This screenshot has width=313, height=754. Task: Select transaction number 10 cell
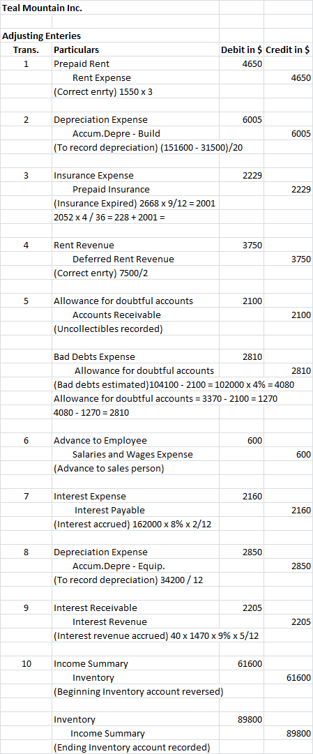[x=26, y=663]
